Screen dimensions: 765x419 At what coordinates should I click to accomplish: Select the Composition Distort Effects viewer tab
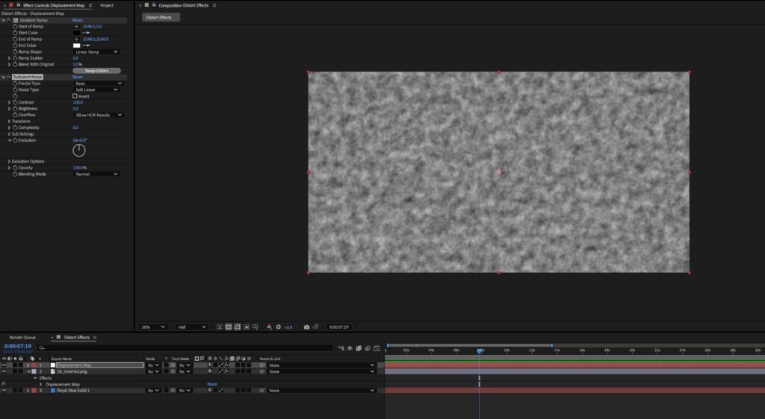(x=184, y=5)
